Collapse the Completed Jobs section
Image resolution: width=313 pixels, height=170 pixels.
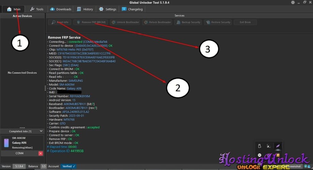pyautogui.click(x=41, y=131)
